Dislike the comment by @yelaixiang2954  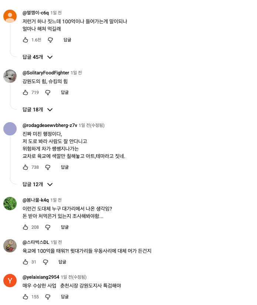[x=48, y=296]
